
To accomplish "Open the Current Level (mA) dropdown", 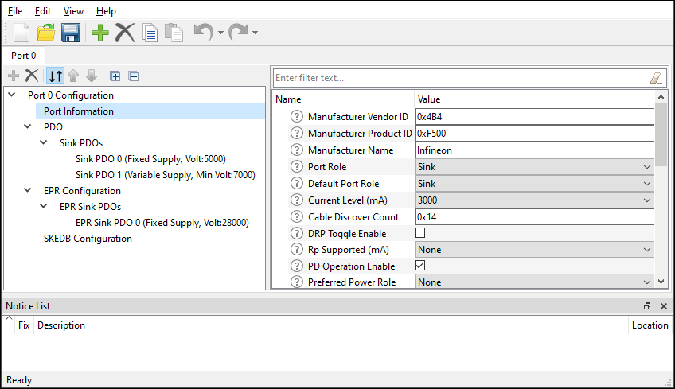I will point(534,200).
